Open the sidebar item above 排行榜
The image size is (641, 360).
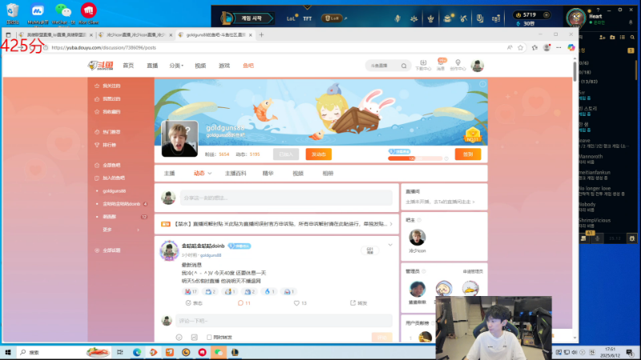[x=108, y=132]
